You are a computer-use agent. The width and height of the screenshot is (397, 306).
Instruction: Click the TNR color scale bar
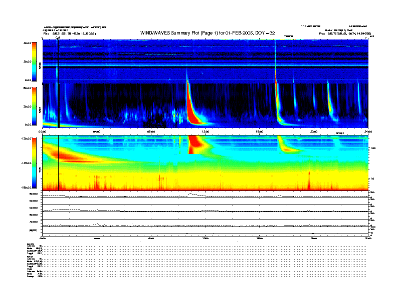coord(35,163)
